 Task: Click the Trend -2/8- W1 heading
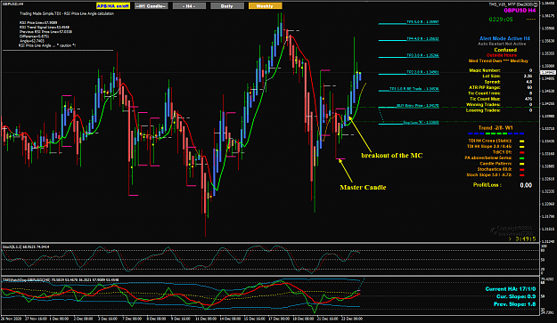[x=496, y=127]
